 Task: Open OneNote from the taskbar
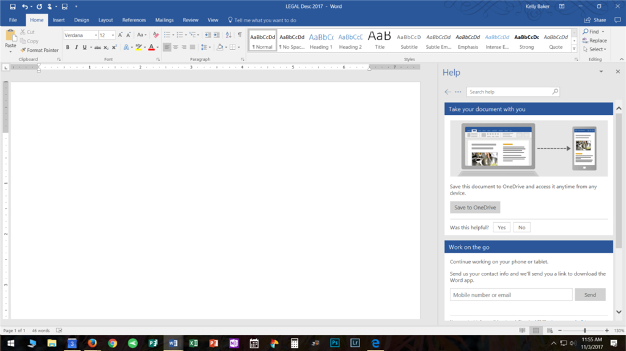coord(234,343)
